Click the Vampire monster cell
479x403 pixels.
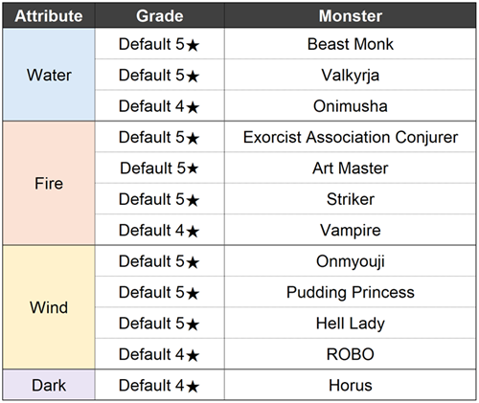pyautogui.click(x=351, y=230)
